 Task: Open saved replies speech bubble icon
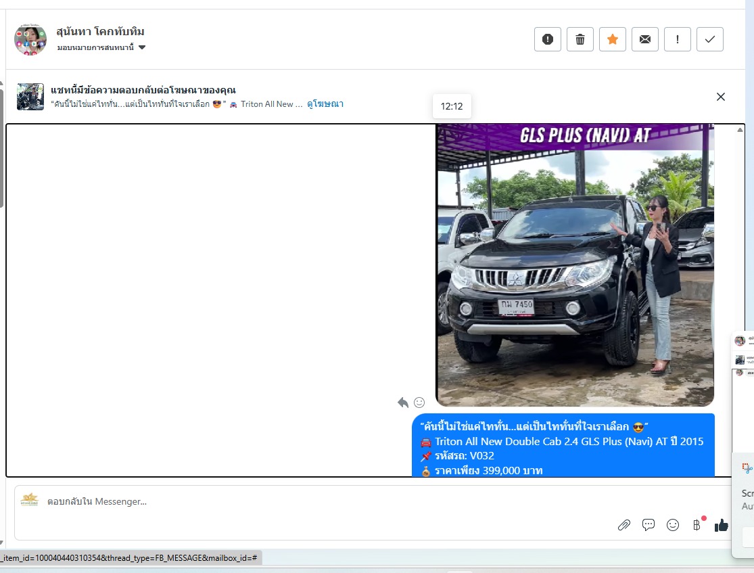click(x=649, y=525)
